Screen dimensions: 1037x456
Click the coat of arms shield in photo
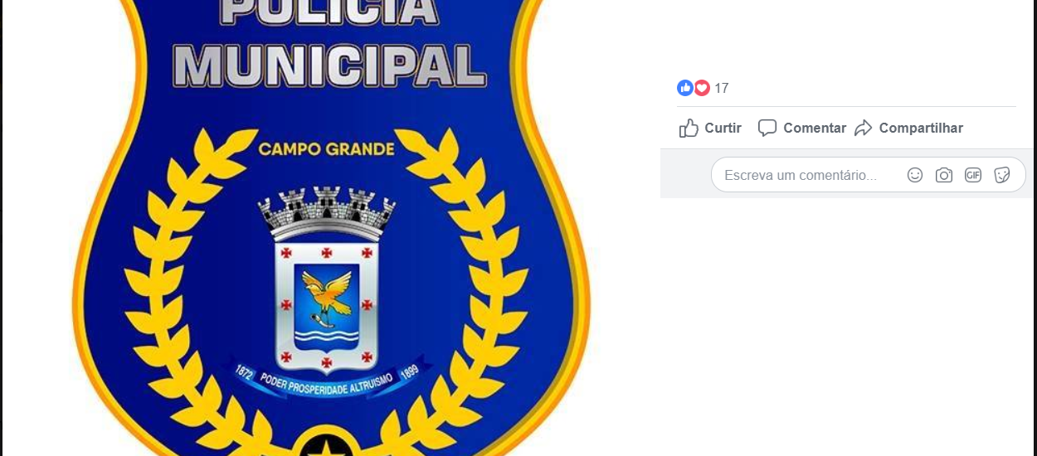click(327, 307)
